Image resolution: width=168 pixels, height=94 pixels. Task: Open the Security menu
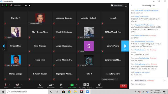tap(40, 86)
